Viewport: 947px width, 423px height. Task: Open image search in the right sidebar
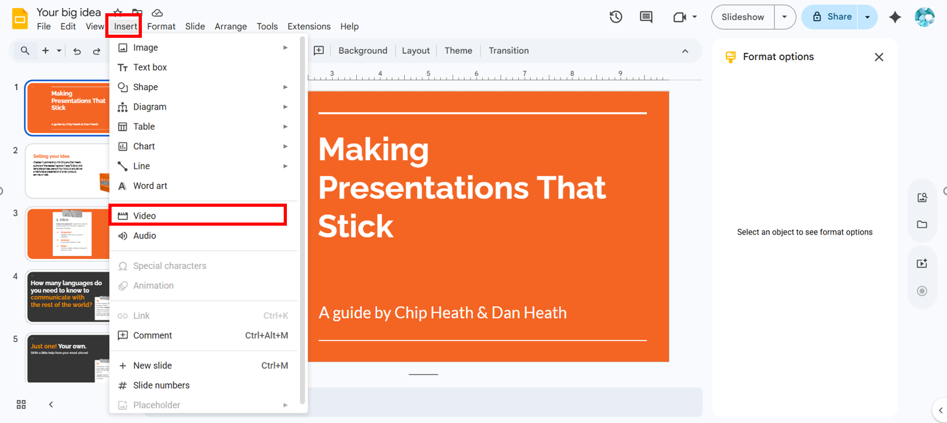(922, 197)
